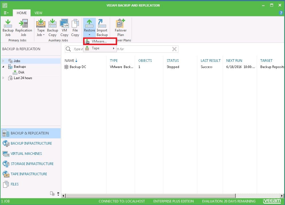Open navigation pane overflow chevron

pos(58,194)
